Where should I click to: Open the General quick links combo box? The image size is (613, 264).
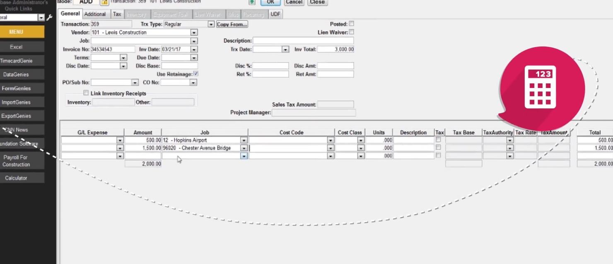(41, 17)
